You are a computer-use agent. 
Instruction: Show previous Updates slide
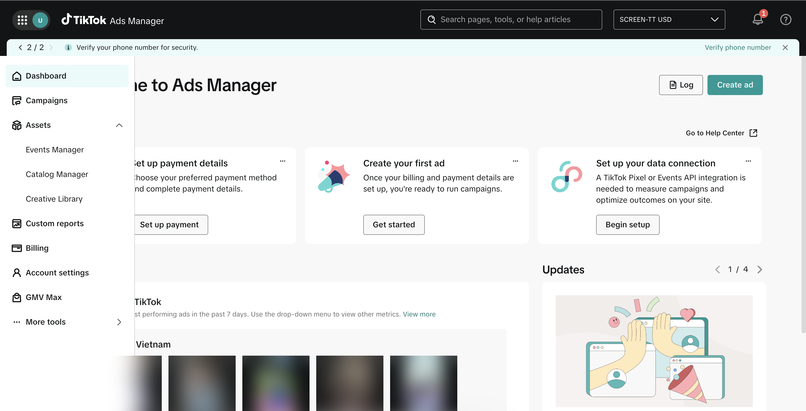[718, 270]
